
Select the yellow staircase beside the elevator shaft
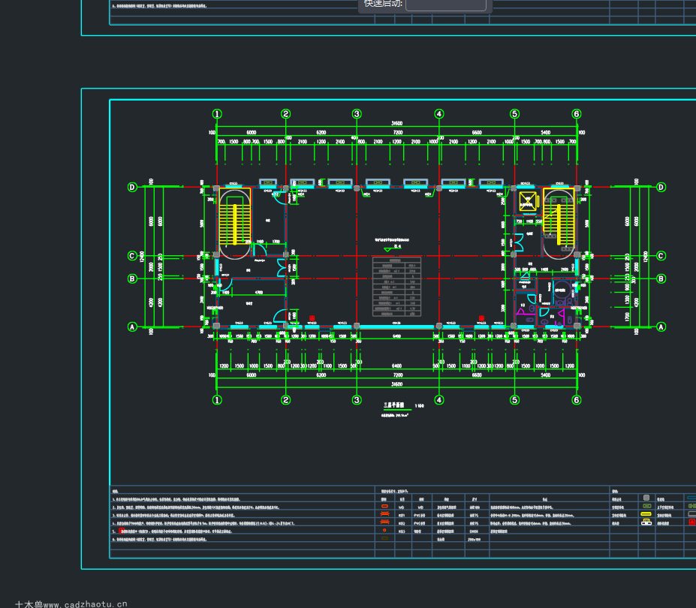559,217
